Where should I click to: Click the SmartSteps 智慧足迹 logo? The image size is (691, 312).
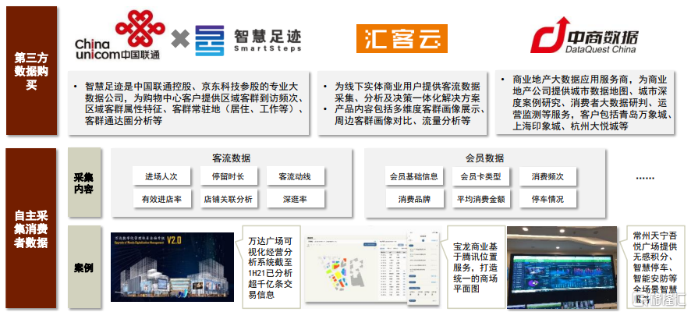(249, 40)
